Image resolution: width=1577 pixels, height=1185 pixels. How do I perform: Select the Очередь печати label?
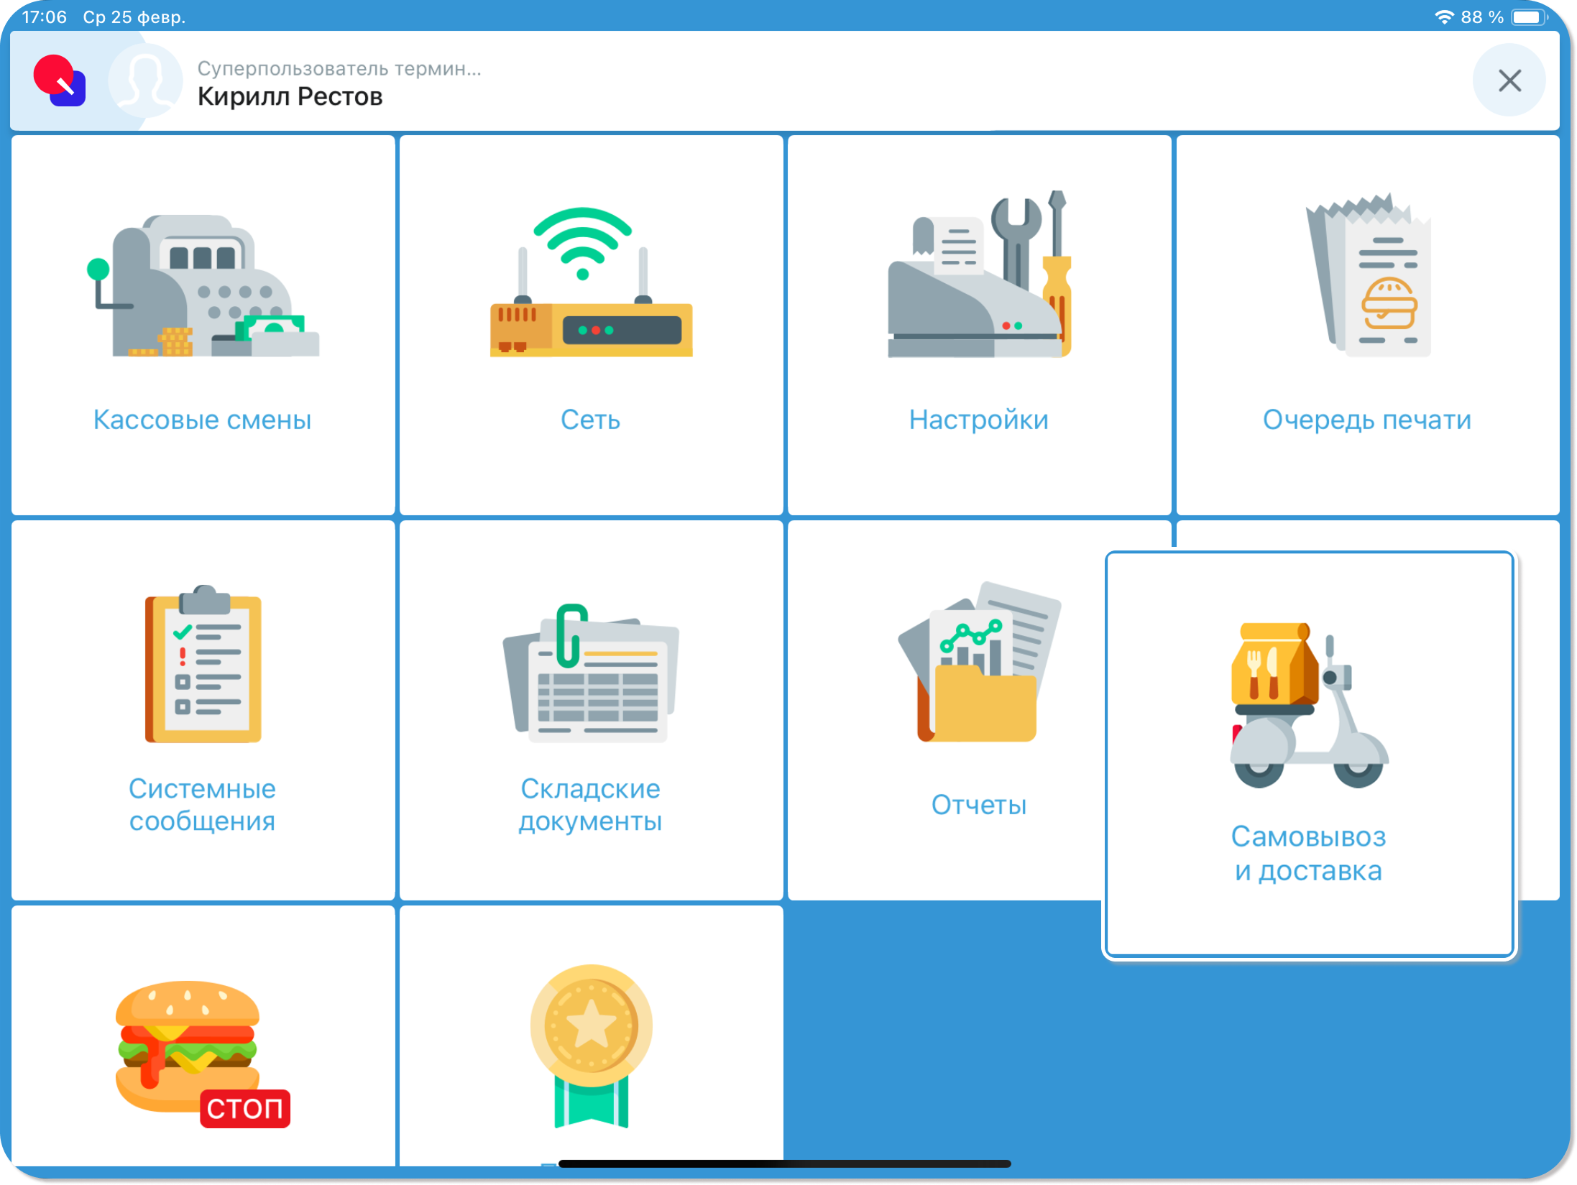(x=1367, y=420)
